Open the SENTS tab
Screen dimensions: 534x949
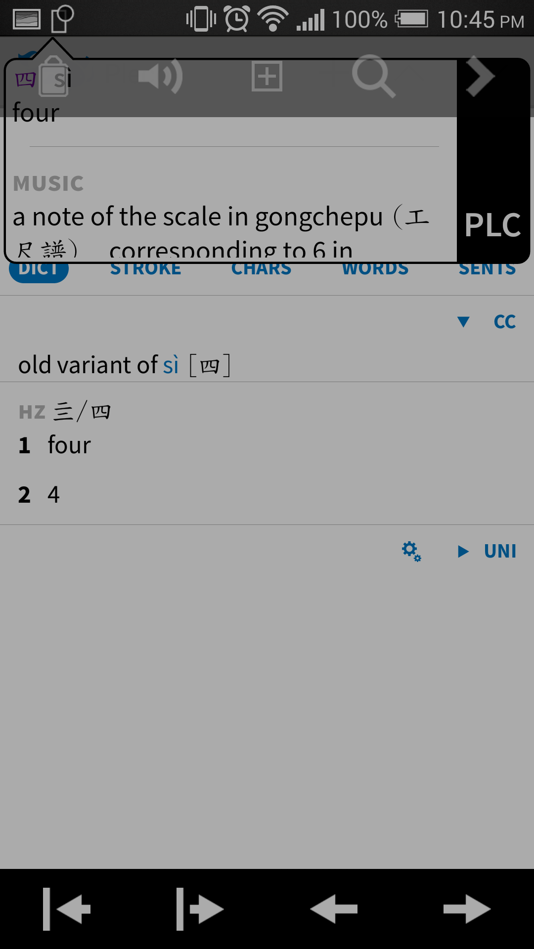pyautogui.click(x=487, y=269)
